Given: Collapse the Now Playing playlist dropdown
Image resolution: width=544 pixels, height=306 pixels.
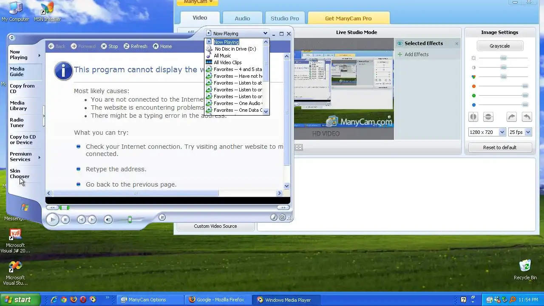Looking at the screenshot, I should pos(265,33).
